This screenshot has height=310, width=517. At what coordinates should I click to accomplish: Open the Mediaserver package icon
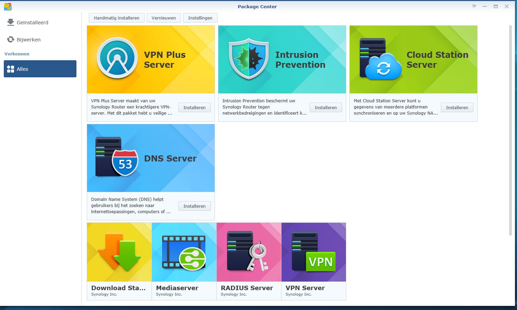[184, 252]
